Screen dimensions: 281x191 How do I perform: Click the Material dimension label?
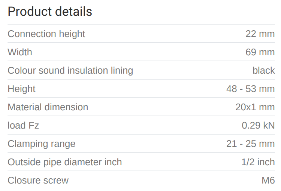(48, 107)
